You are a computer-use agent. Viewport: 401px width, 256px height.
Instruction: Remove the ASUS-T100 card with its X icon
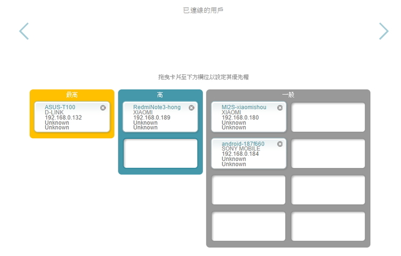(x=103, y=108)
